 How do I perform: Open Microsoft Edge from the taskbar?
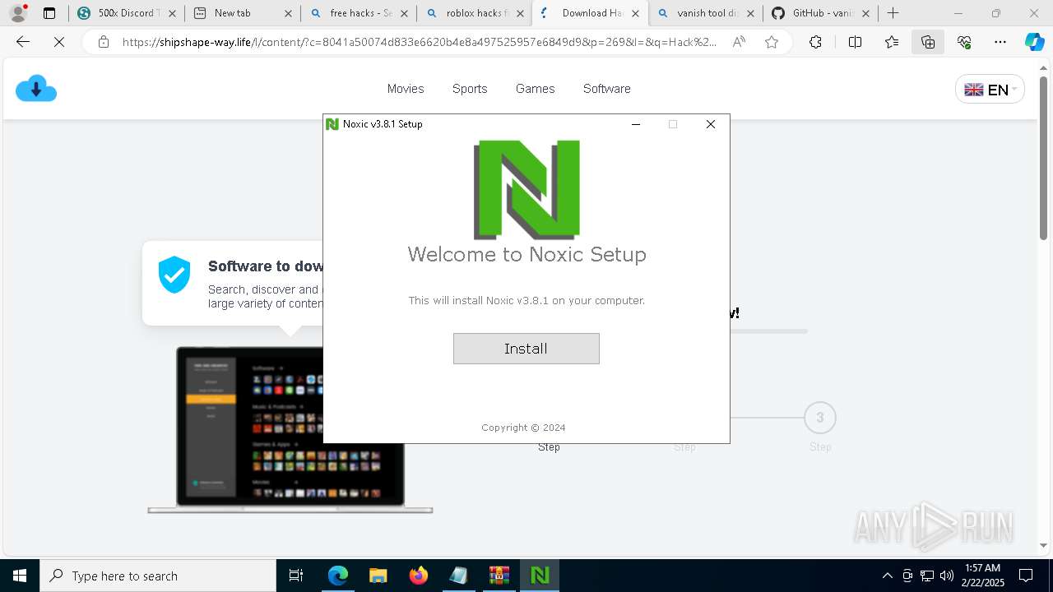pos(338,576)
